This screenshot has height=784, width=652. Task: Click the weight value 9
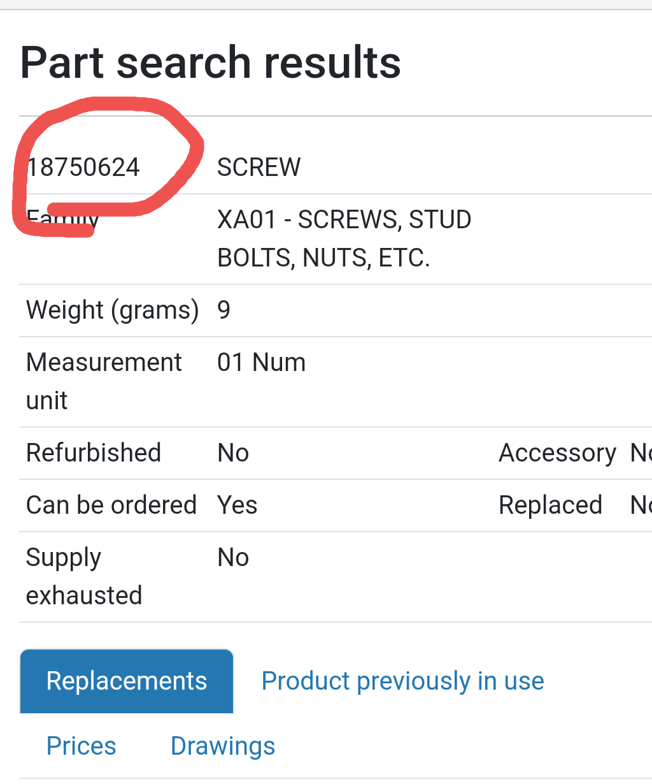(x=224, y=310)
